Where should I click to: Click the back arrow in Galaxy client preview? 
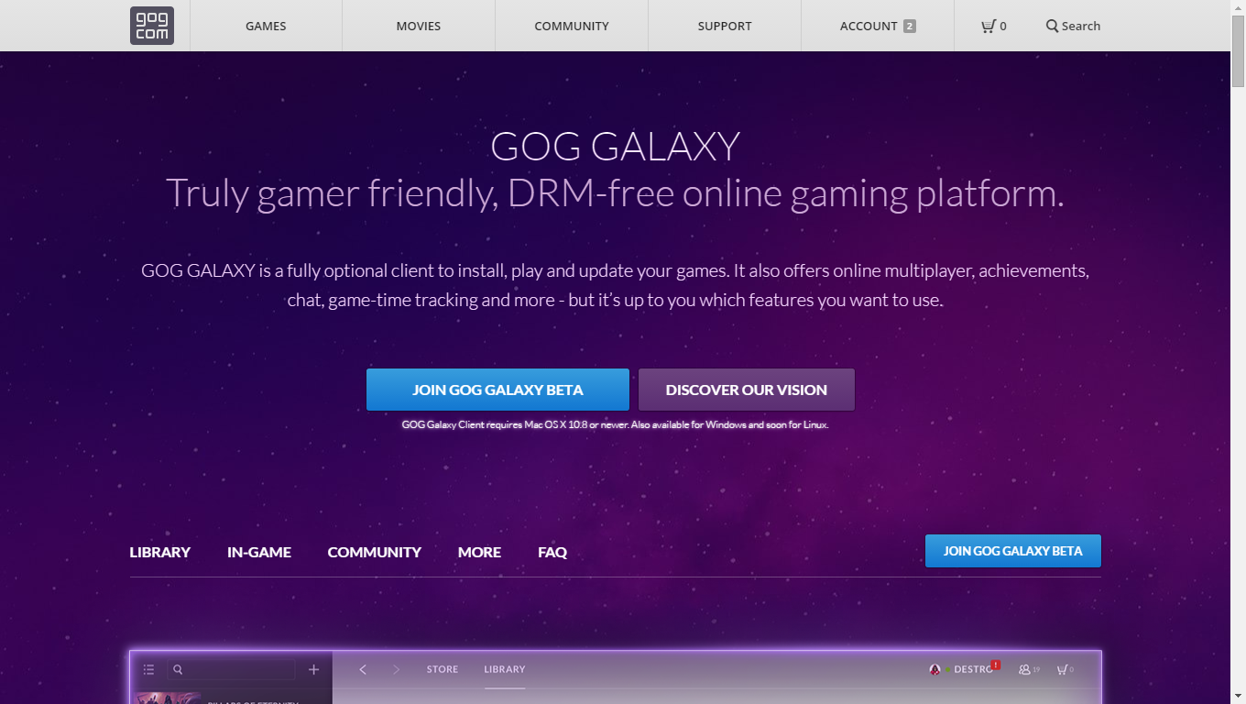coord(363,670)
